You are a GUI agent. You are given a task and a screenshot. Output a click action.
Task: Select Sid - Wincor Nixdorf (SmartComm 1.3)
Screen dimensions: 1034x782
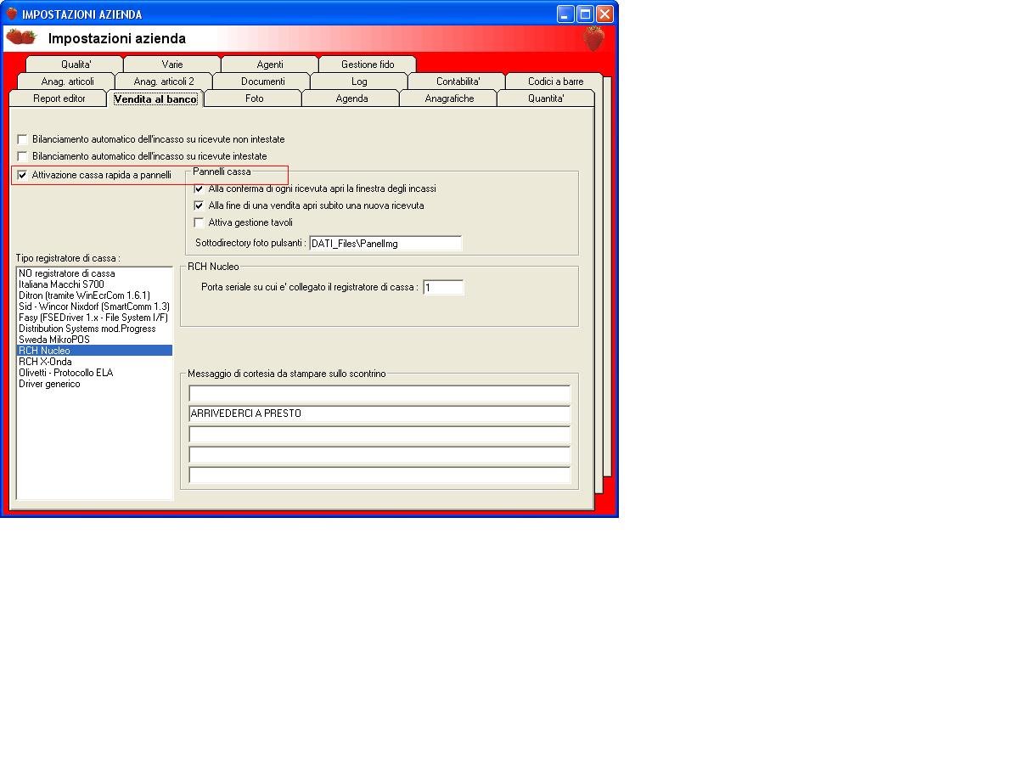pyautogui.click(x=94, y=307)
